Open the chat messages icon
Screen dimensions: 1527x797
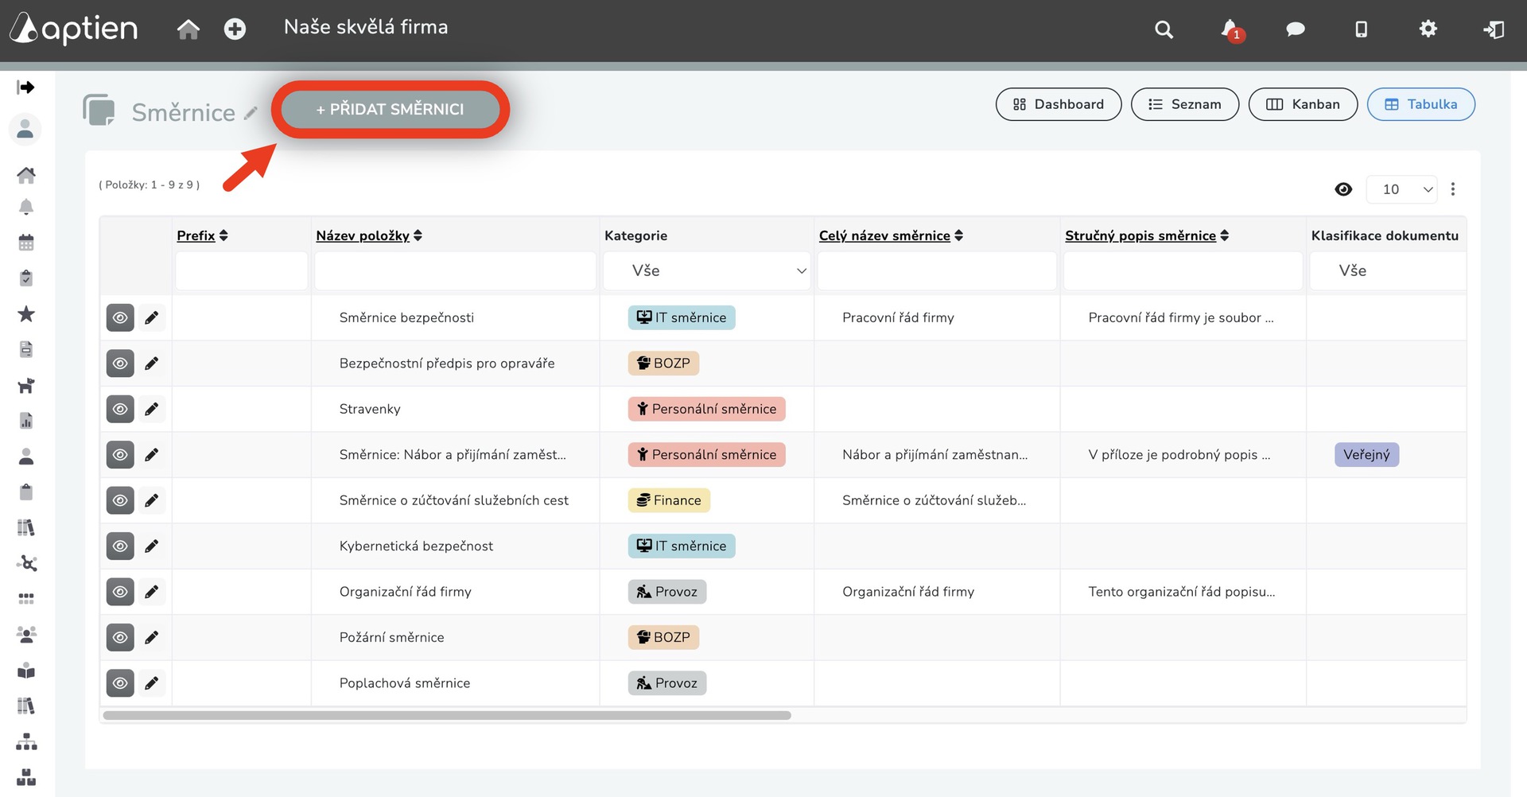coord(1295,29)
